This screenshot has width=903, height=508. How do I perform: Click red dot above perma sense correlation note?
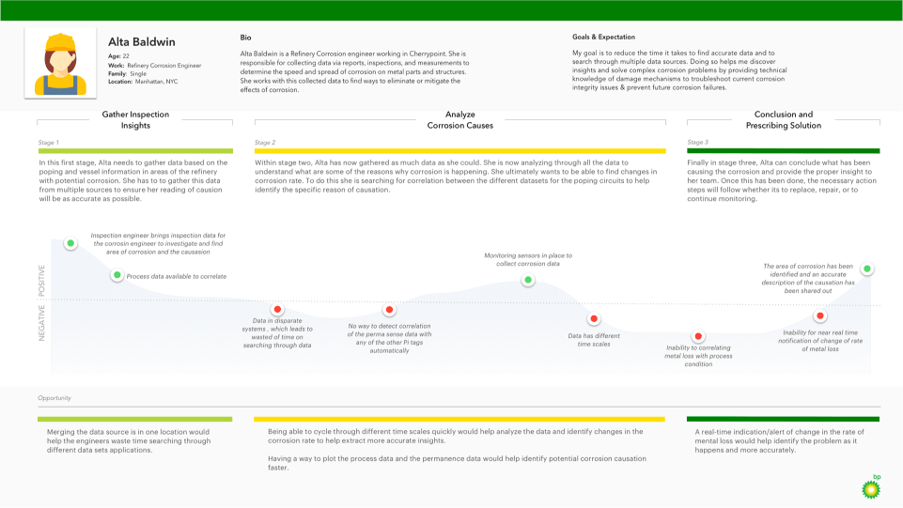coord(389,310)
